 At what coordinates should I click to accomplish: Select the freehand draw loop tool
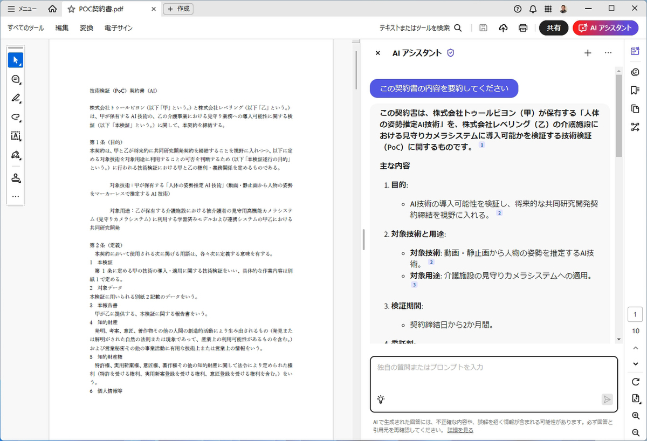(x=16, y=117)
